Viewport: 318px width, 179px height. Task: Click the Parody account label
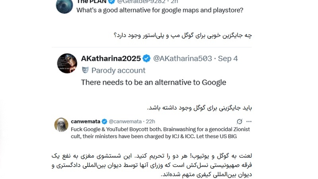point(118,70)
